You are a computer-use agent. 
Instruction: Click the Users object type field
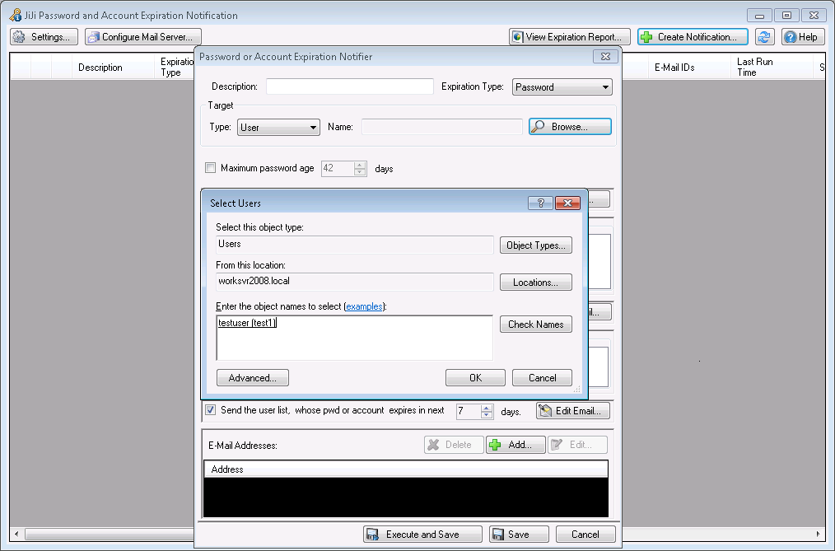(354, 245)
